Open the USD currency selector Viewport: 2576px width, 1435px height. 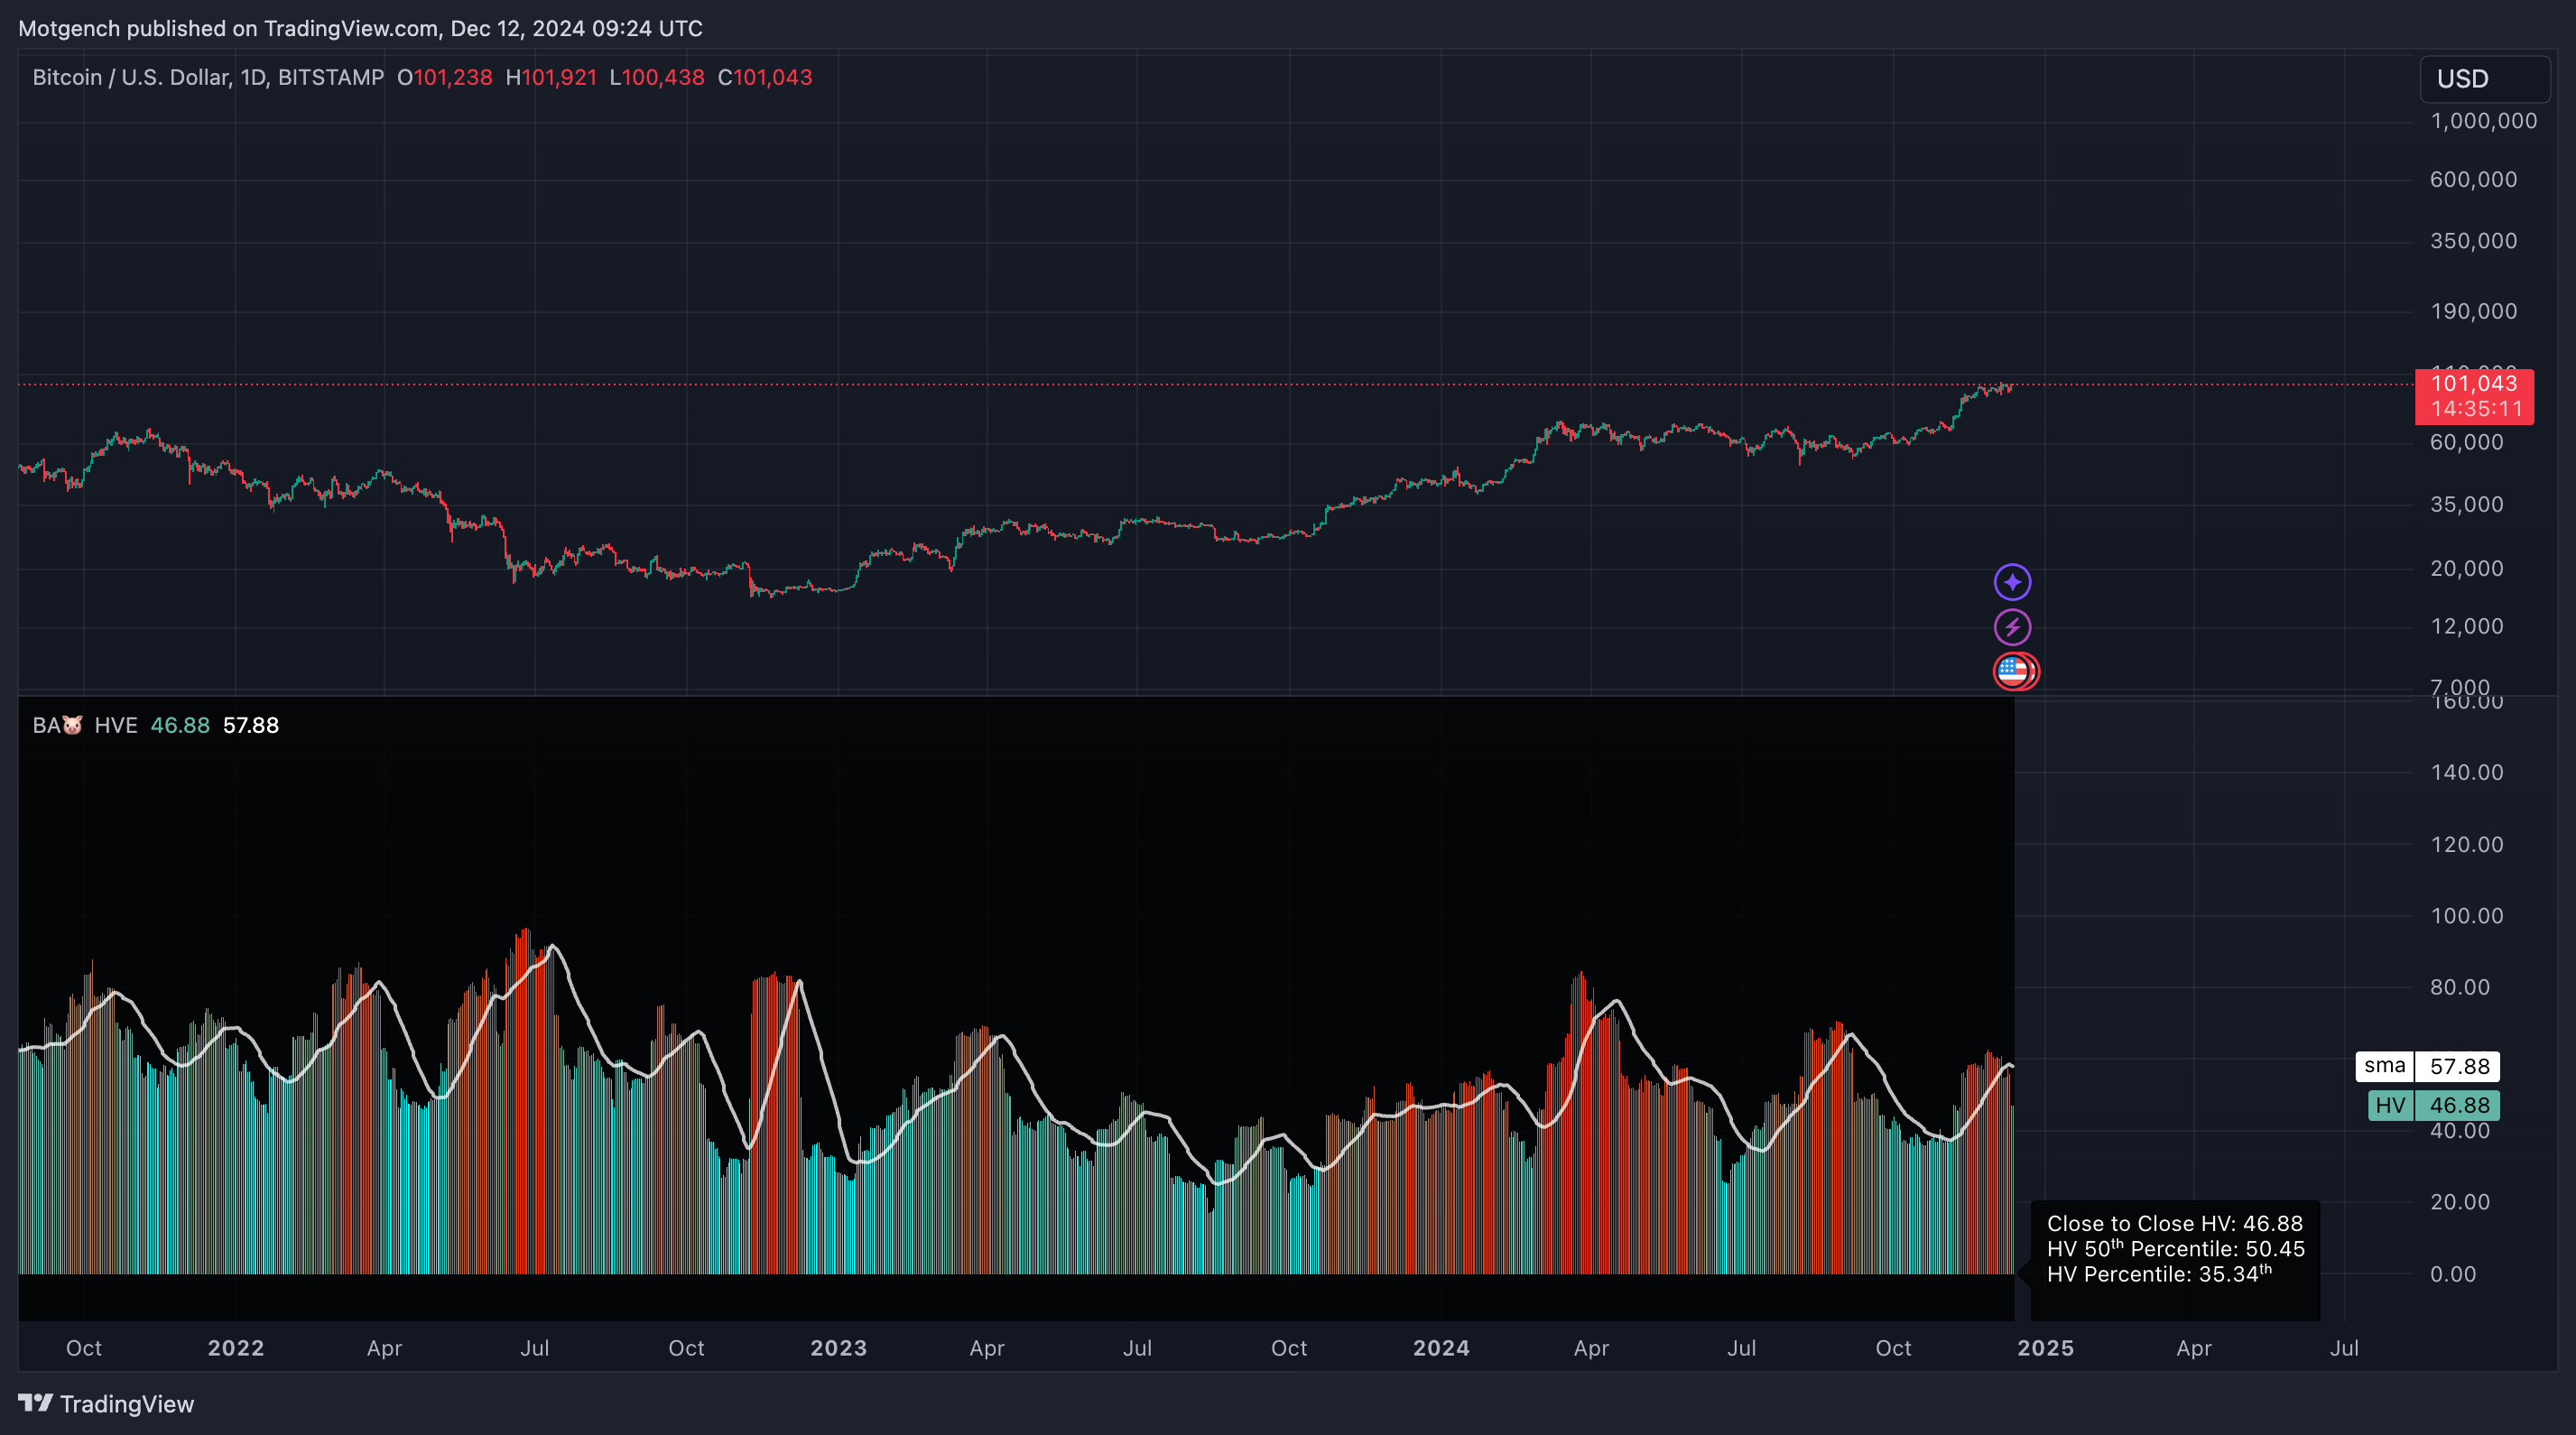pos(2484,79)
